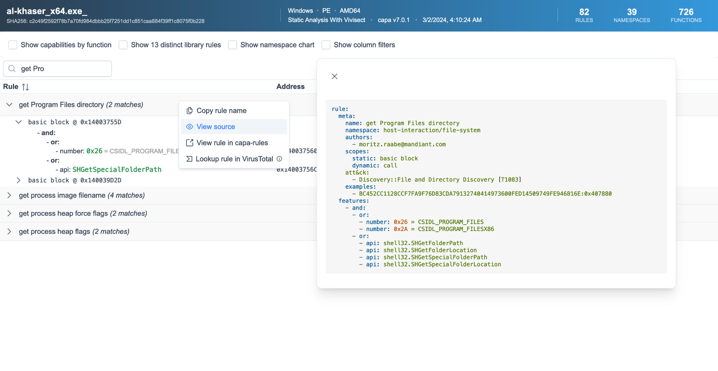The image size is (718, 371).
Task: Click the VirusTotal sigma icon
Action: tap(189, 159)
